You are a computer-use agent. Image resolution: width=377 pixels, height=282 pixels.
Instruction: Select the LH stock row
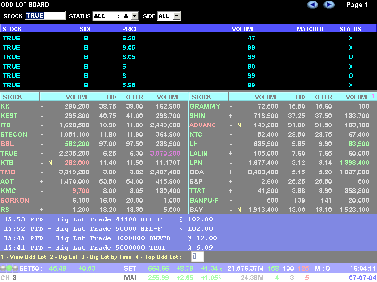click(283, 144)
